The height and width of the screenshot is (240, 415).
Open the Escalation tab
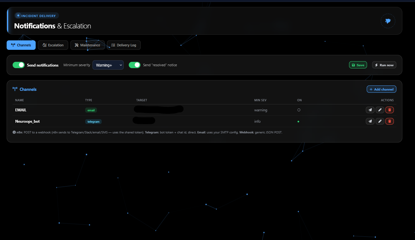(53, 45)
